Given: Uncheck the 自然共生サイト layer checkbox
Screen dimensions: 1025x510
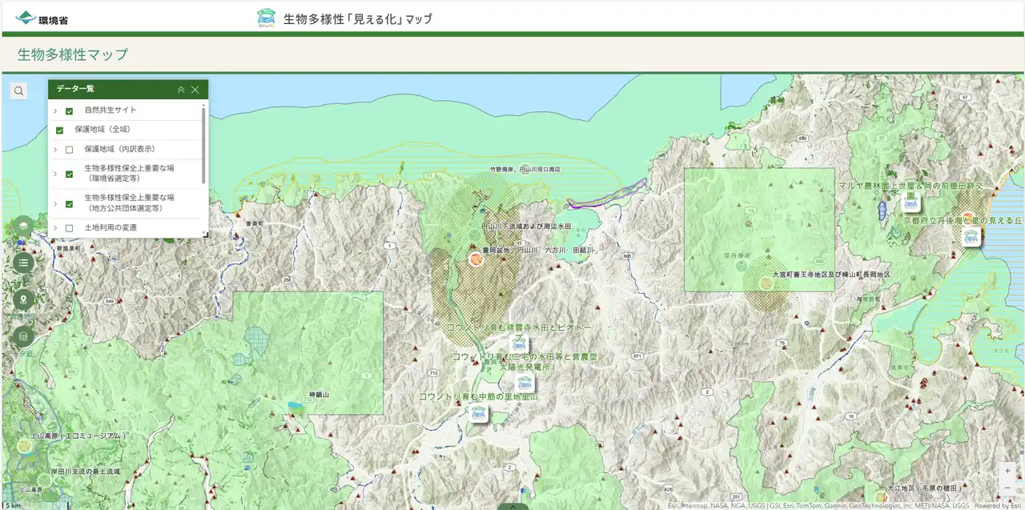Looking at the screenshot, I should tap(70, 111).
